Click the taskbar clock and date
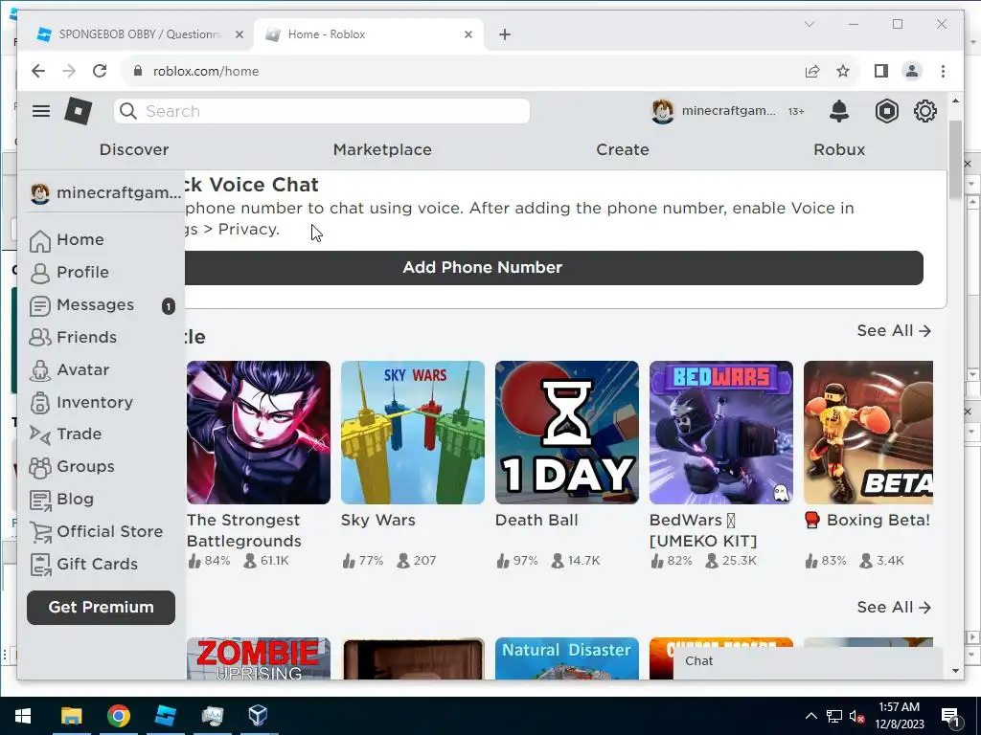The image size is (981, 735). point(899,716)
